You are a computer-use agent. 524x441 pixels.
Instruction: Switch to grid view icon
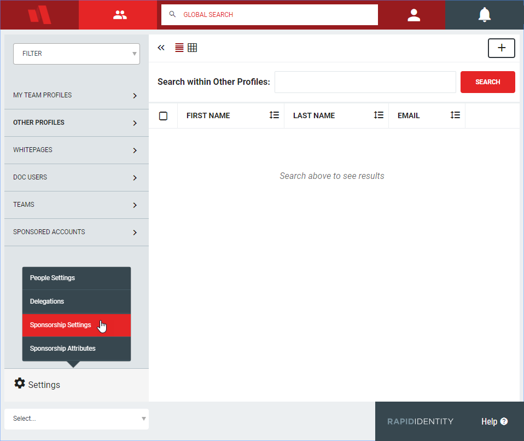[x=192, y=48]
